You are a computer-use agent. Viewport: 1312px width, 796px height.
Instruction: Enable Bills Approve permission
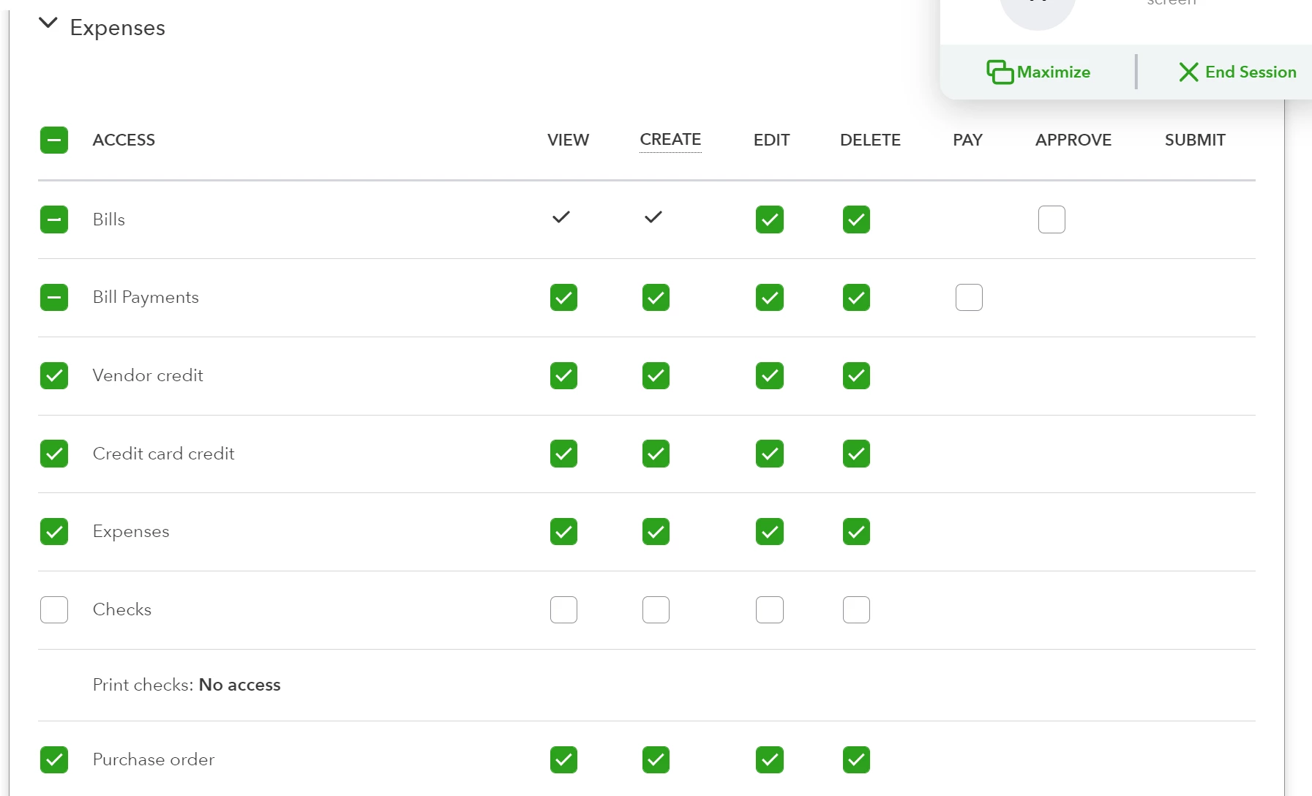[1052, 219]
